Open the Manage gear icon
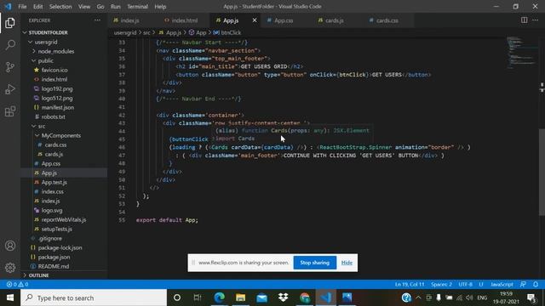This screenshot has height=306, width=545. 10,268
